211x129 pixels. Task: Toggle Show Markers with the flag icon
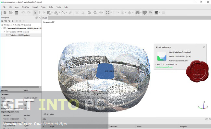click(x=150, y=13)
